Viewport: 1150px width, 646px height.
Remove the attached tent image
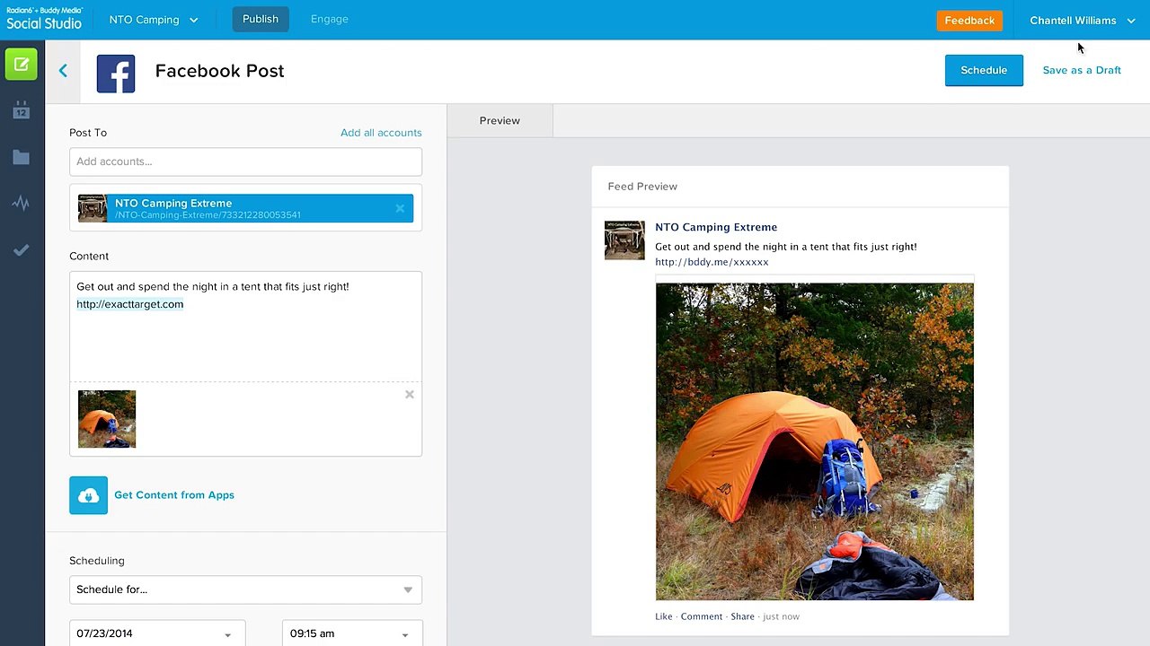point(410,395)
